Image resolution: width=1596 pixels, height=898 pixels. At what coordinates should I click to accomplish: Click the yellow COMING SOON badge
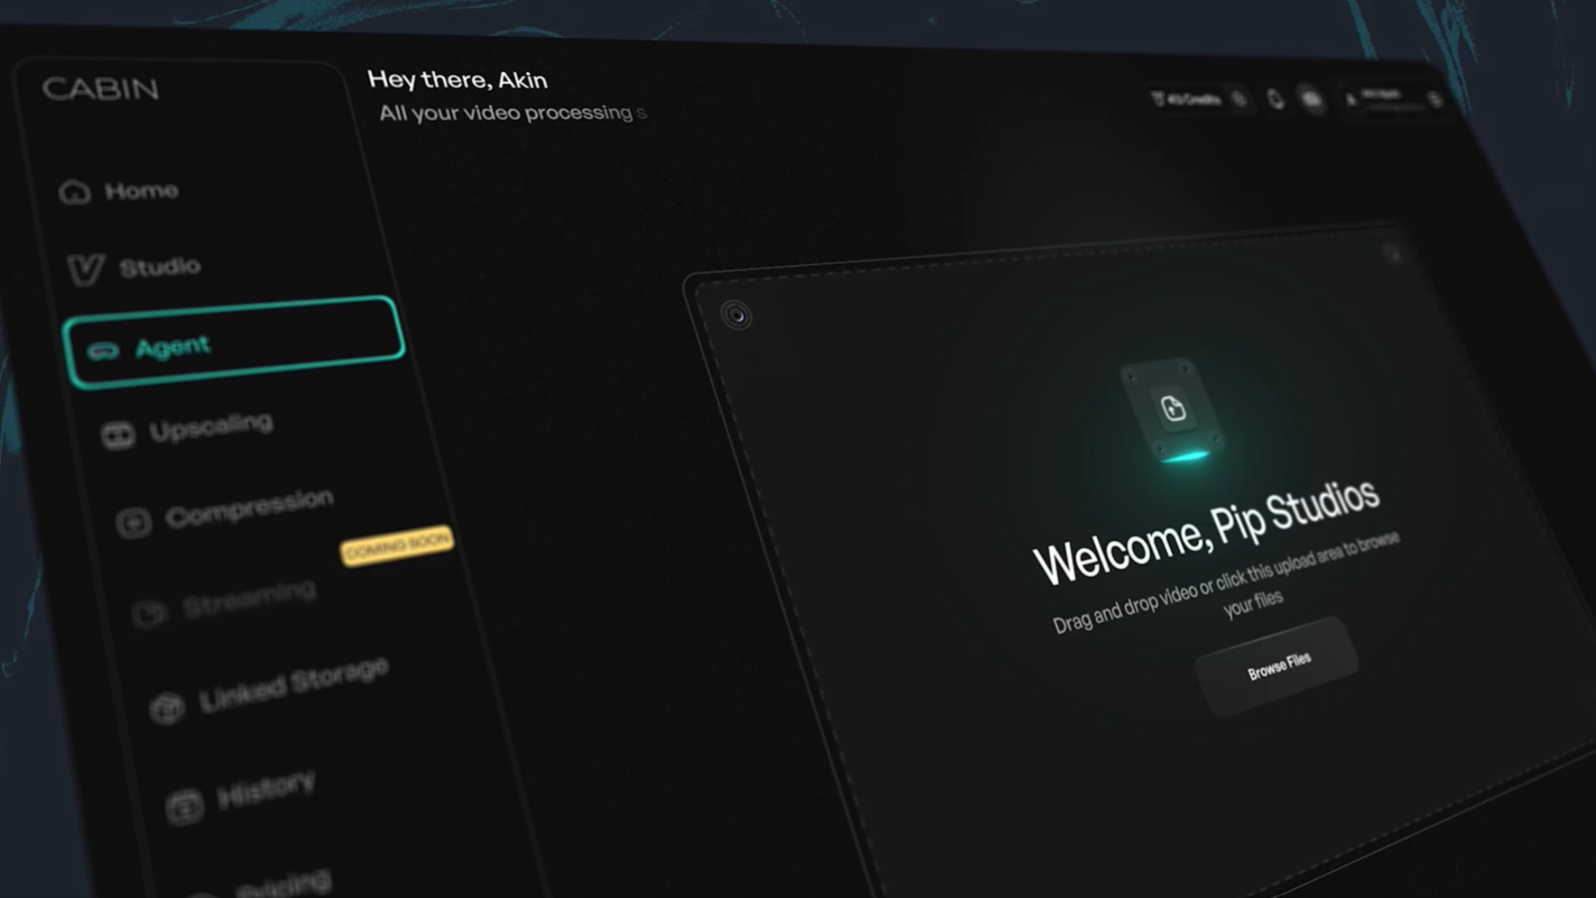click(x=397, y=545)
